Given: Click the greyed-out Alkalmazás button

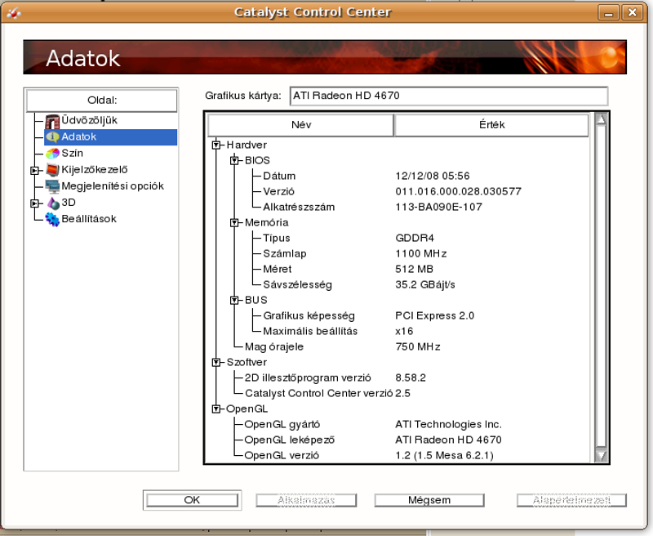Looking at the screenshot, I should tap(306, 500).
